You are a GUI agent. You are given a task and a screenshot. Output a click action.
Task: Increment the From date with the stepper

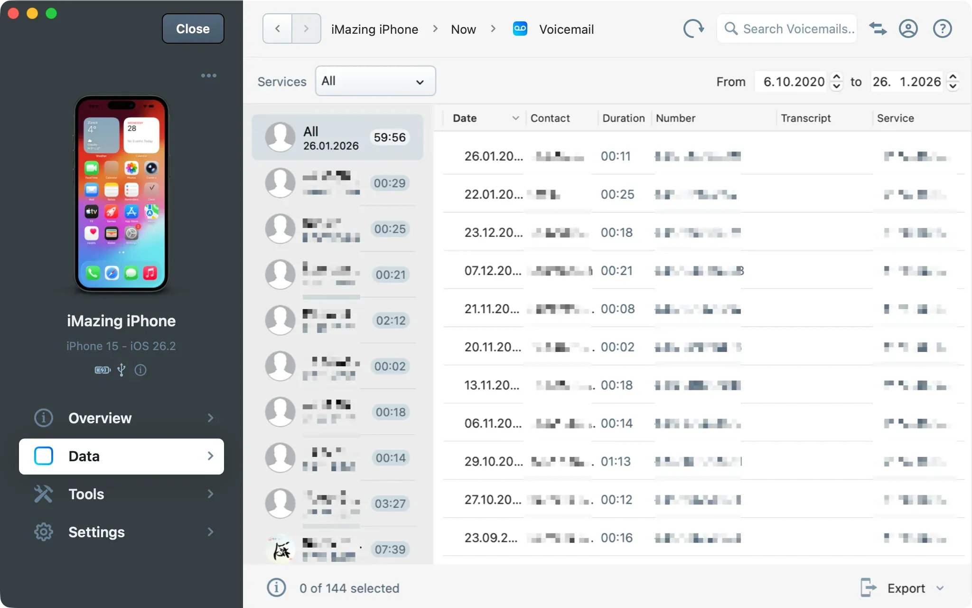(836, 77)
